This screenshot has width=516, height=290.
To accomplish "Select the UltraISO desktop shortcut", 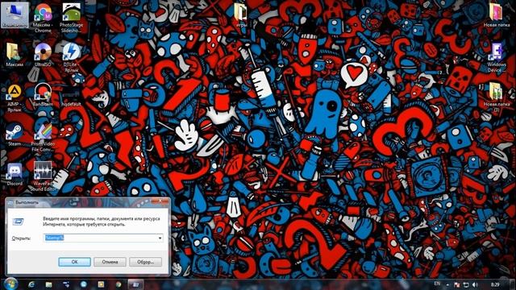I will 43,55.
